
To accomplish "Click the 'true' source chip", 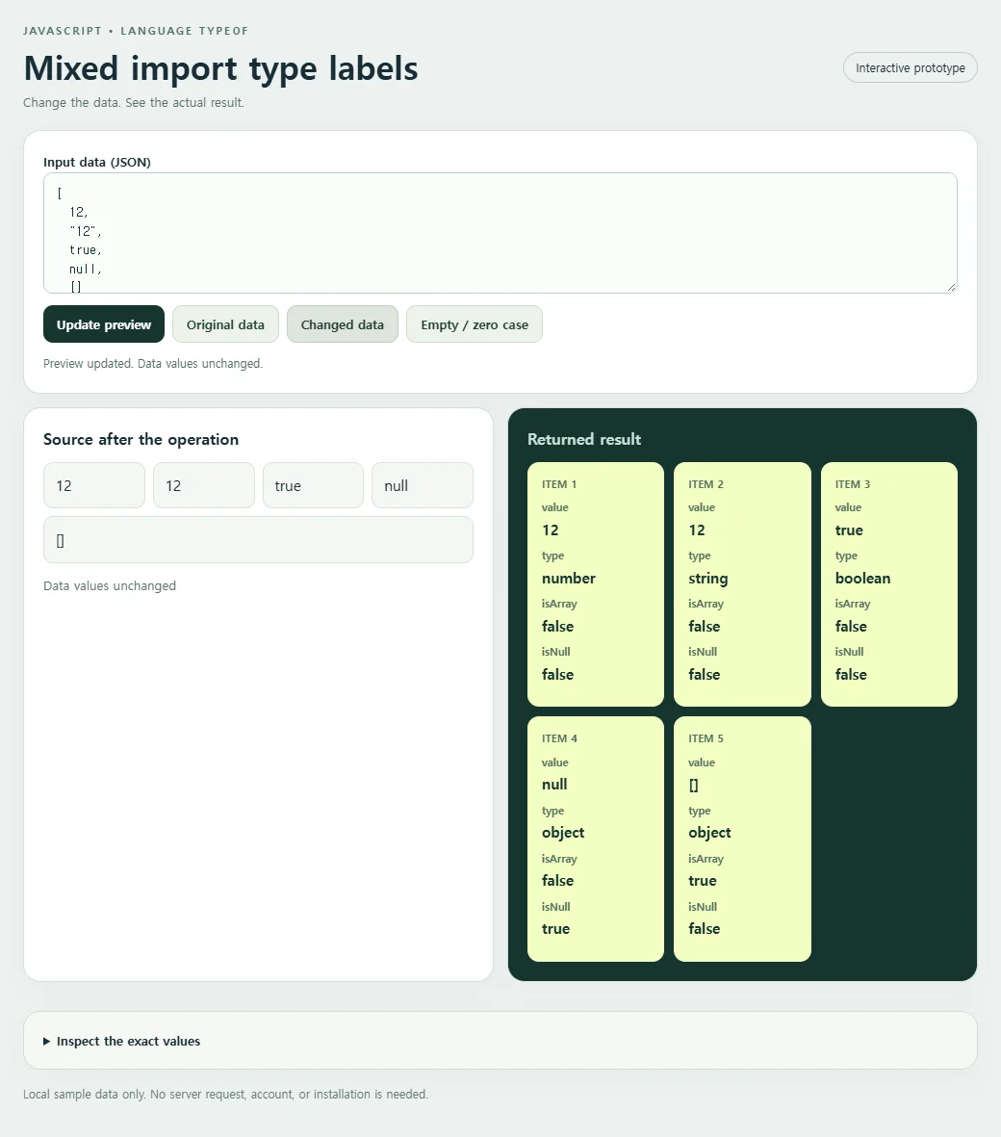I will pos(313,485).
